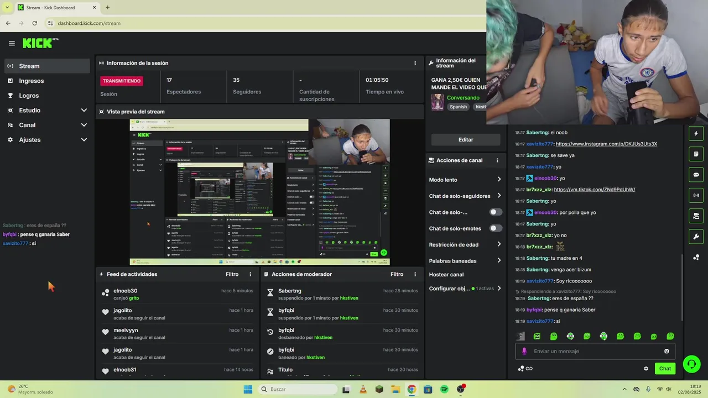Click the TRANSMITIENDO status badge

click(122, 81)
